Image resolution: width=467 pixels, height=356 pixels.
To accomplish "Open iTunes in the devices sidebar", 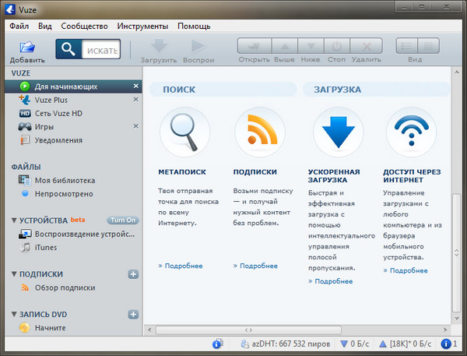I will point(45,248).
